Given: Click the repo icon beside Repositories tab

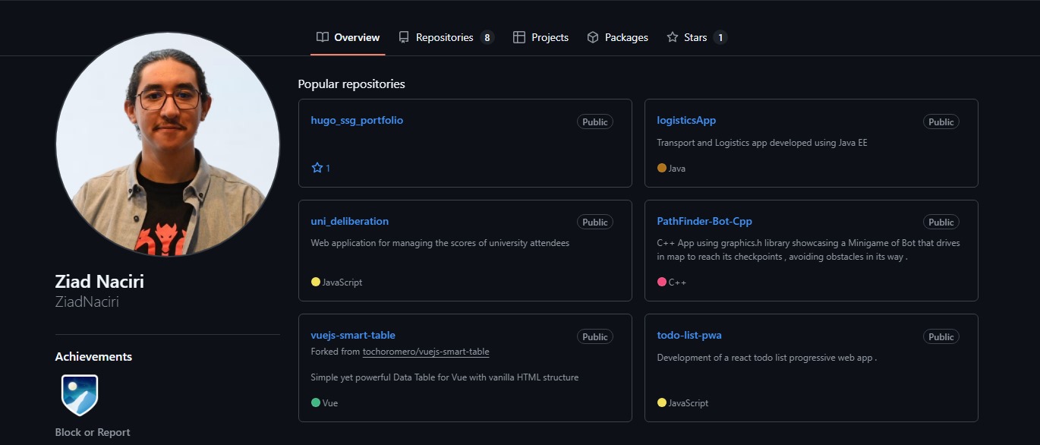Looking at the screenshot, I should [x=405, y=36].
